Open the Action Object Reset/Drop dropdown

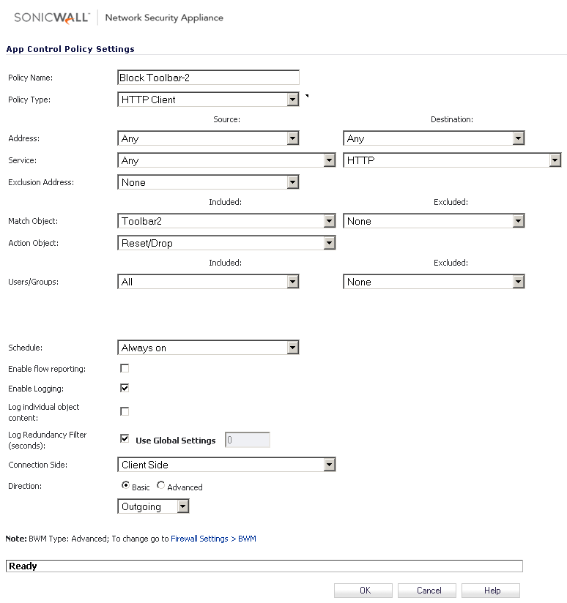pos(226,243)
